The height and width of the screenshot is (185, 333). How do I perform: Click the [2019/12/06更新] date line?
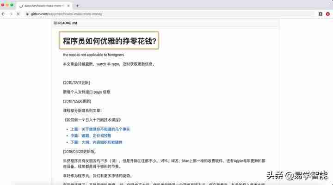(77, 101)
